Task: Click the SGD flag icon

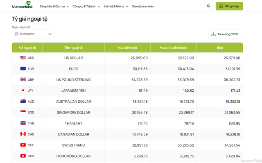Action: [23, 112]
